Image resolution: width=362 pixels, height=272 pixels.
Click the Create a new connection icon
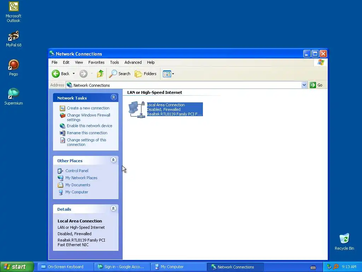tap(62, 108)
